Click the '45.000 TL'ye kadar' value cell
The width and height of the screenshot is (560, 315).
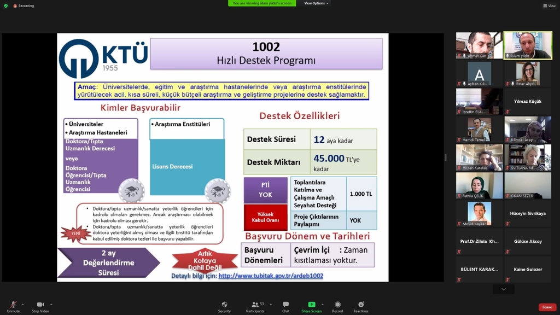343,162
